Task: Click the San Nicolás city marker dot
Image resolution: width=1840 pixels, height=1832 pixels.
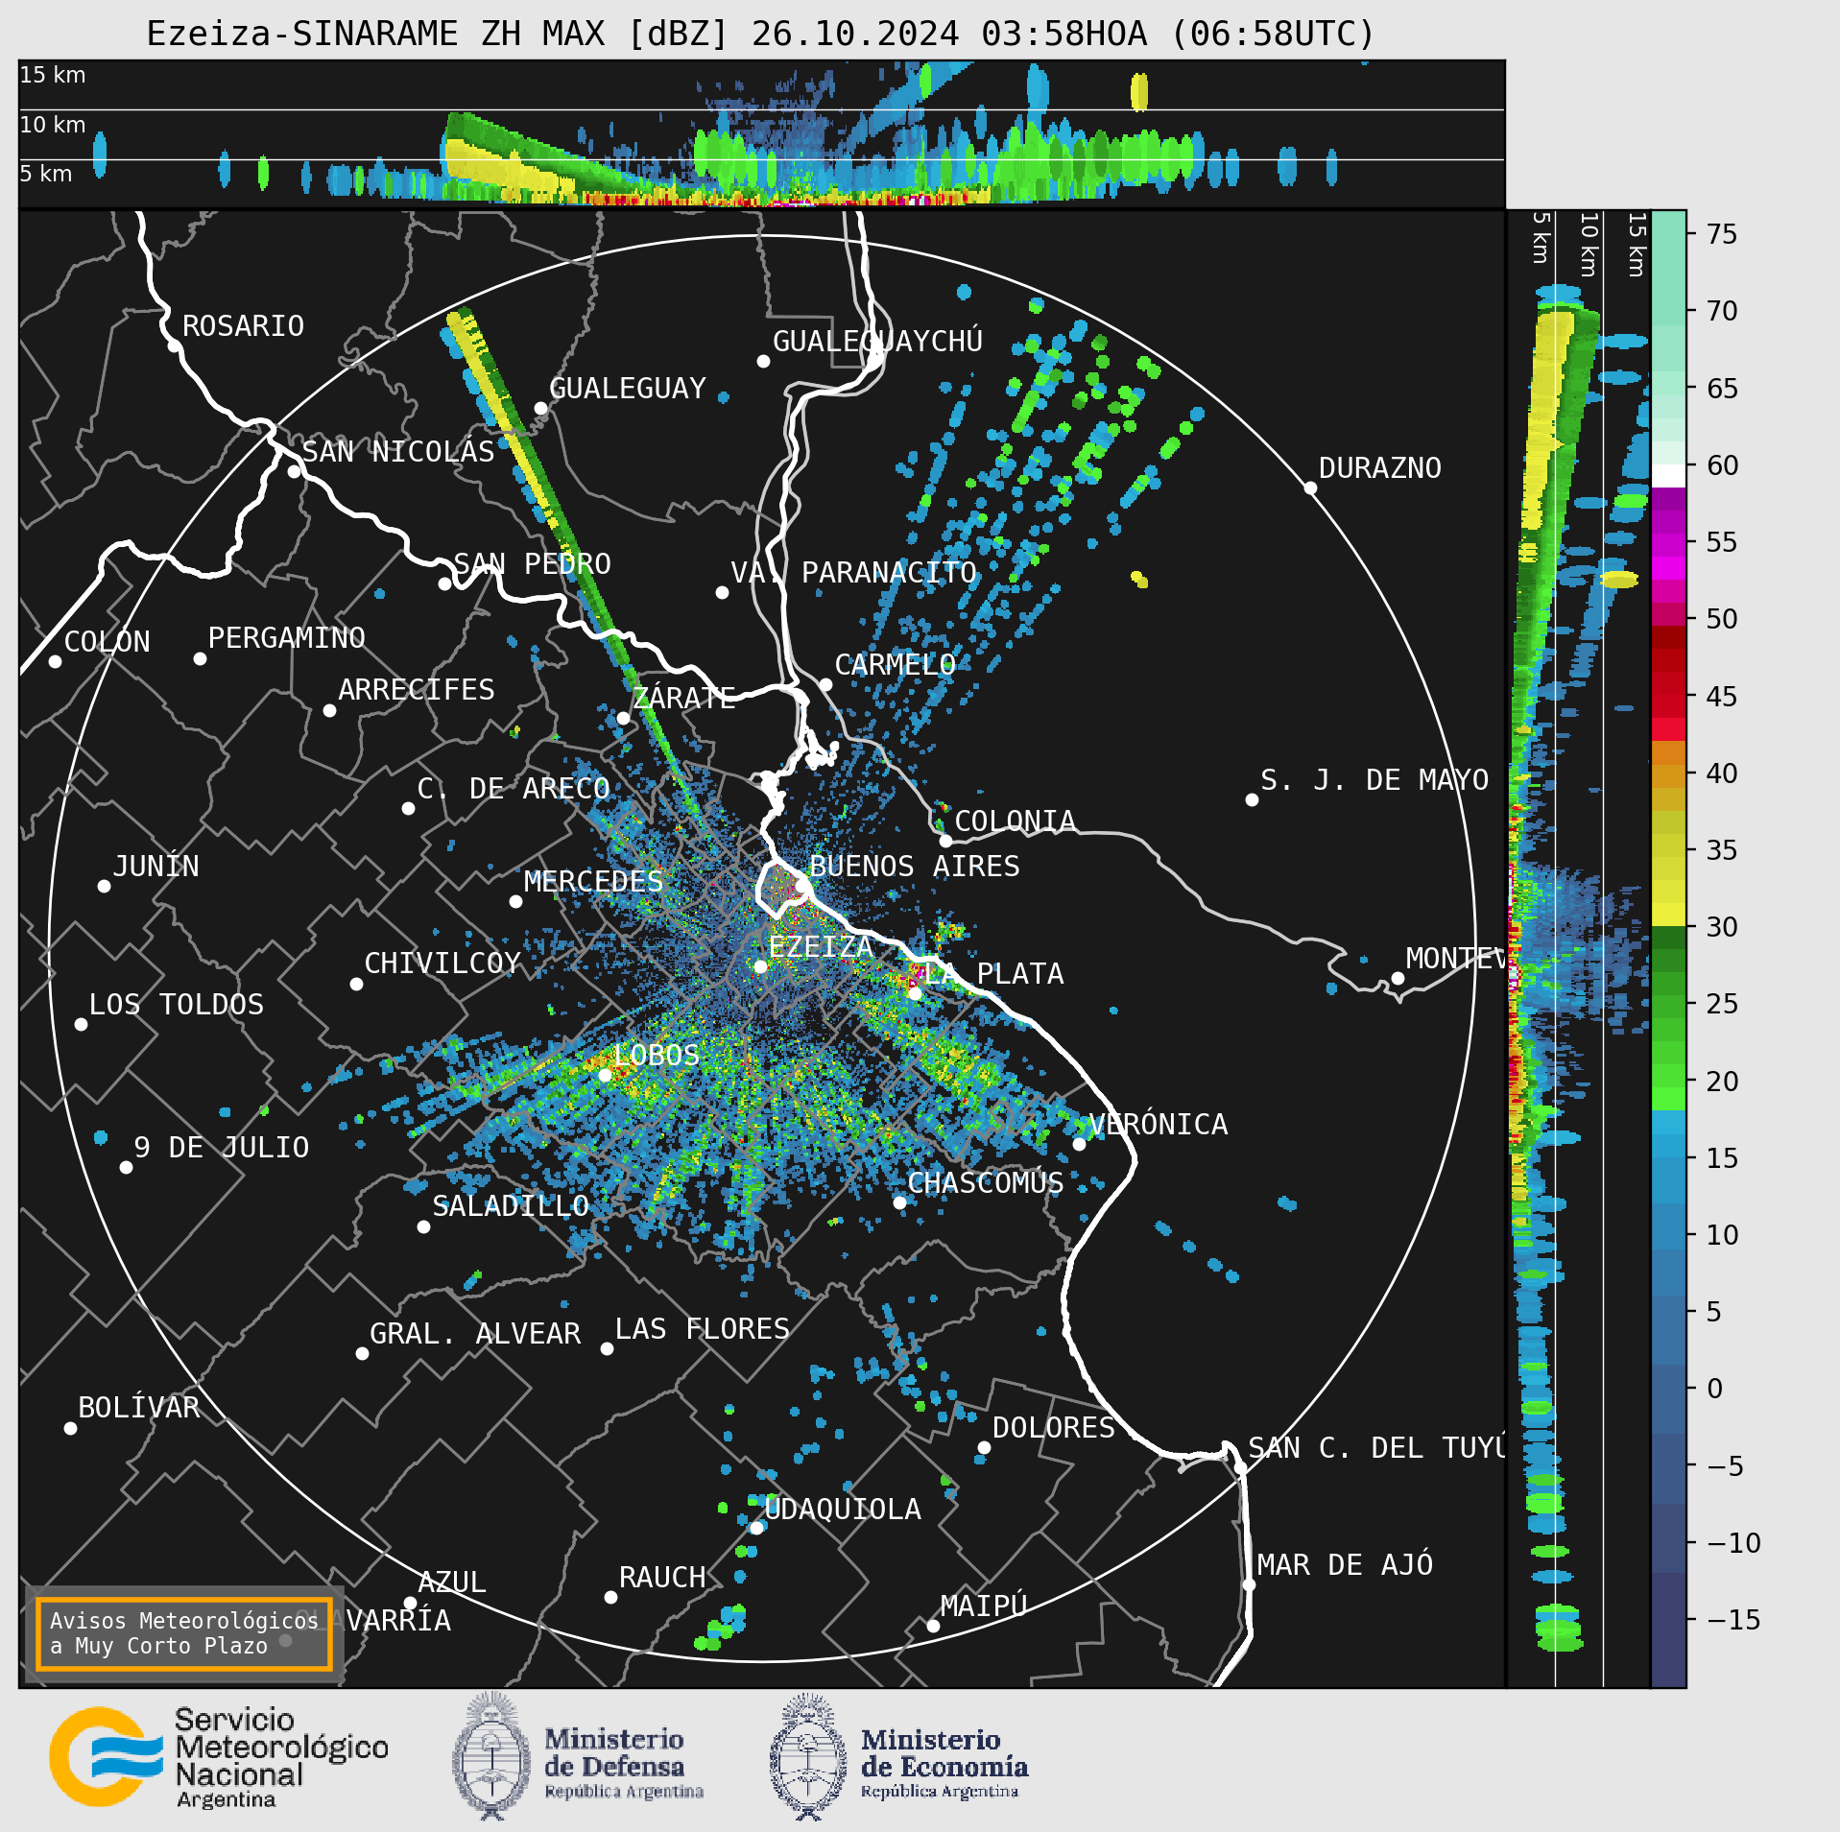Action: coord(294,472)
